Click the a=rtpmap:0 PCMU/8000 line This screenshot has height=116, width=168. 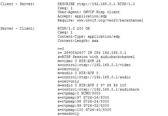[79, 93]
